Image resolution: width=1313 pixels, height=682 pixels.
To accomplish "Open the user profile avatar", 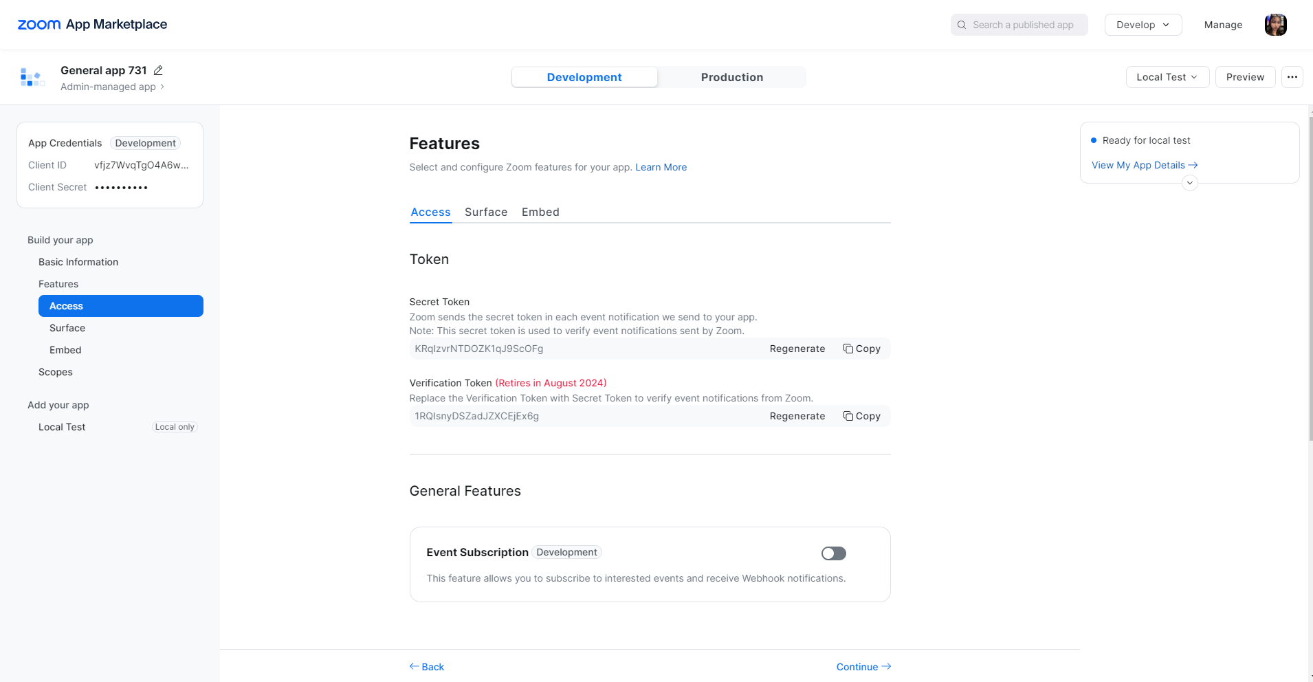I will point(1275,25).
